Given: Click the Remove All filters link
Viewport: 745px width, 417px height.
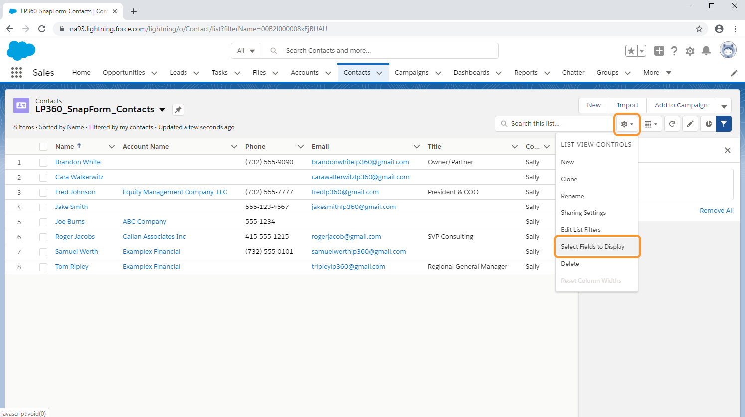Looking at the screenshot, I should [716, 211].
